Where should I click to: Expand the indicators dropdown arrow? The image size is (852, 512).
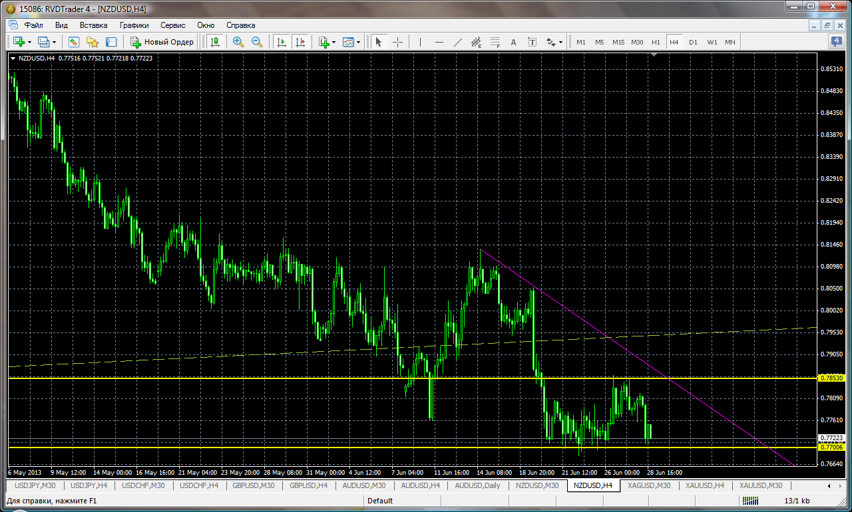pyautogui.click(x=334, y=42)
